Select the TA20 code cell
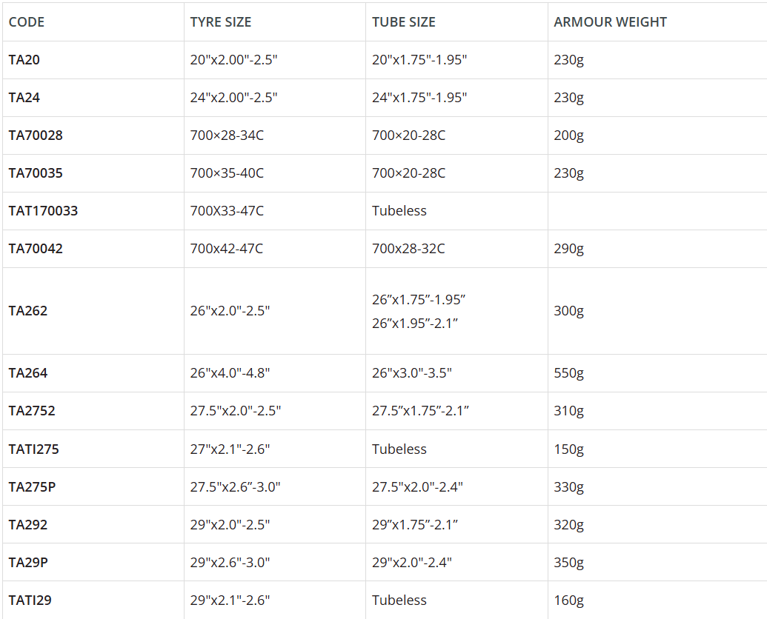 pos(24,60)
